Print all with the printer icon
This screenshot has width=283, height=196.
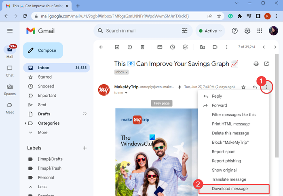point(256,64)
